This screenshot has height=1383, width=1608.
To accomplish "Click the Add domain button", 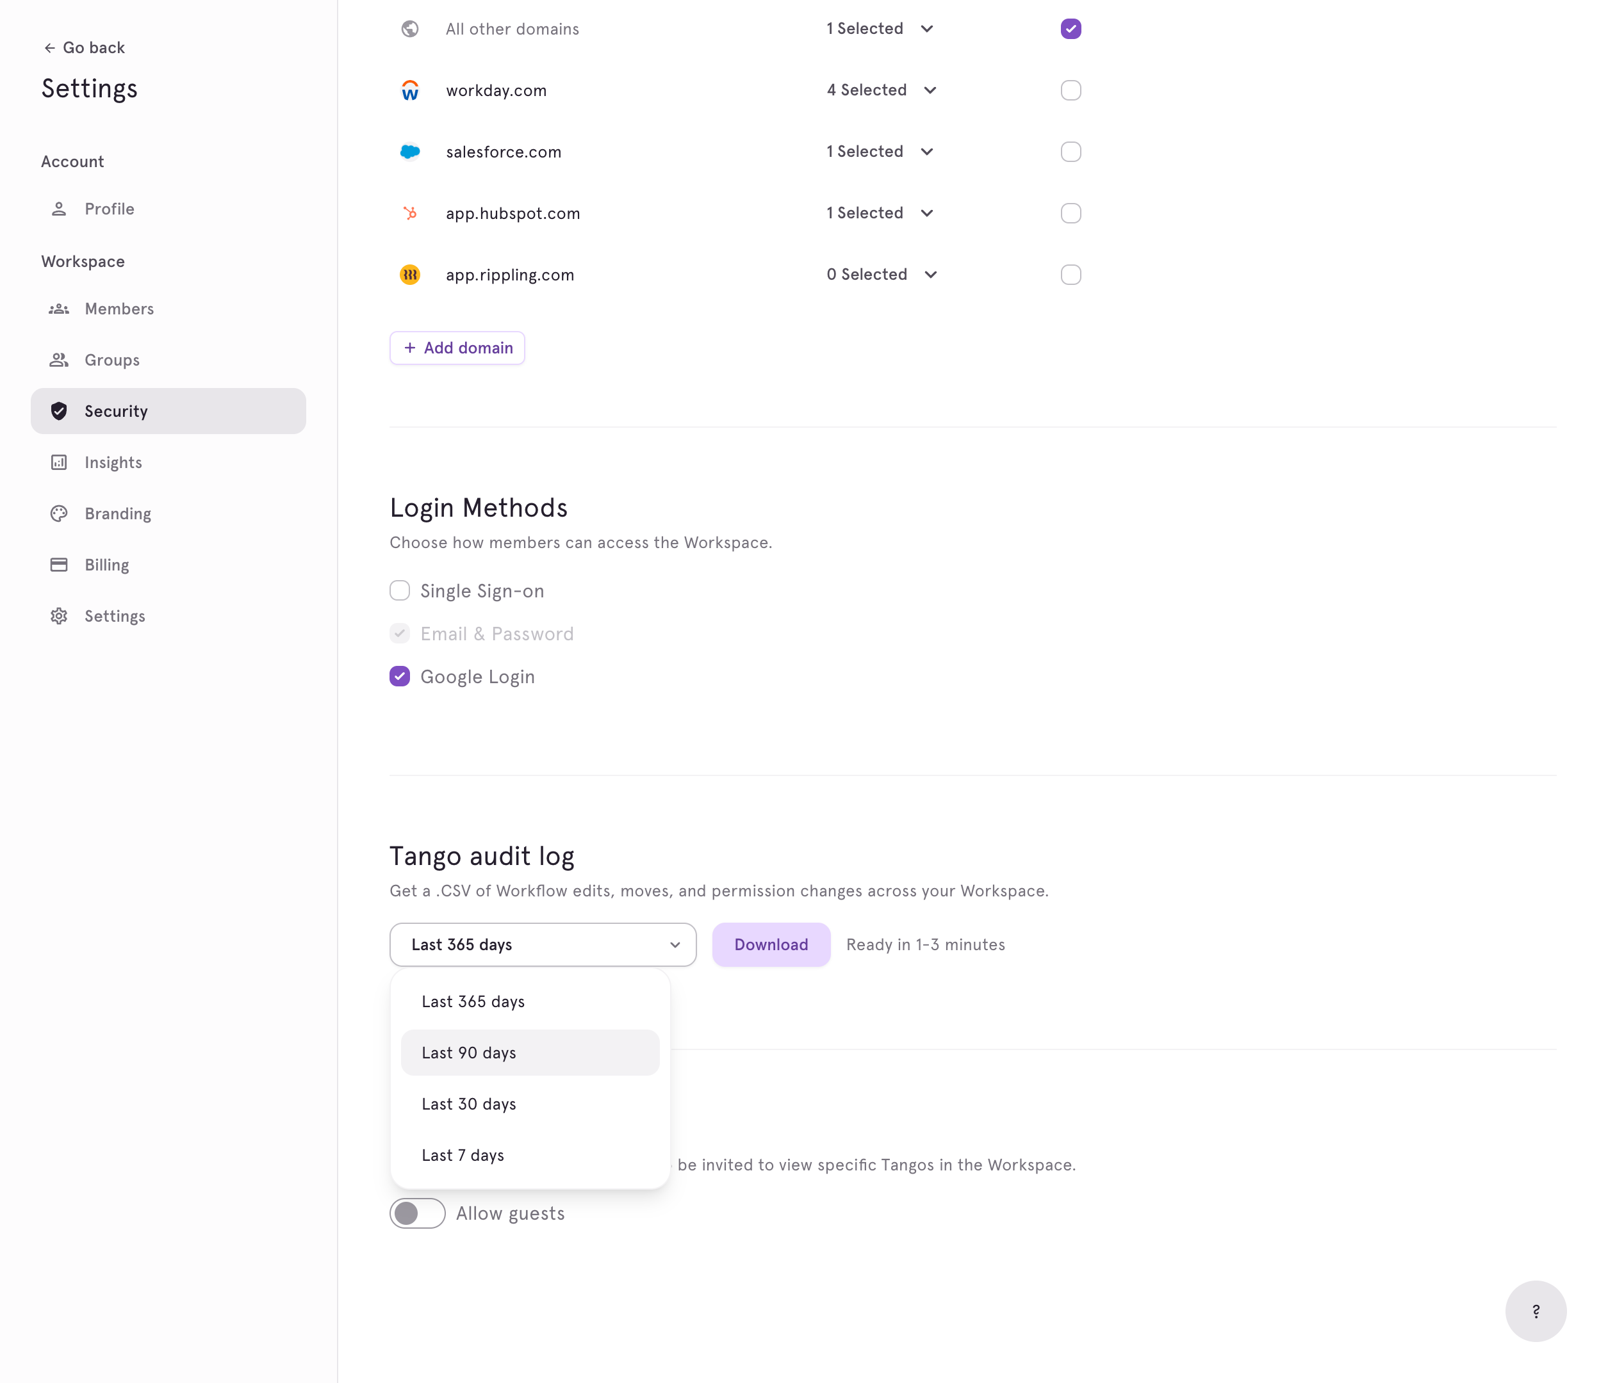I will 457,348.
